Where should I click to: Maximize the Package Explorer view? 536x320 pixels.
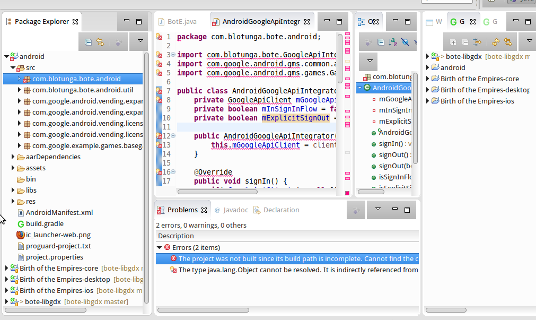139,22
